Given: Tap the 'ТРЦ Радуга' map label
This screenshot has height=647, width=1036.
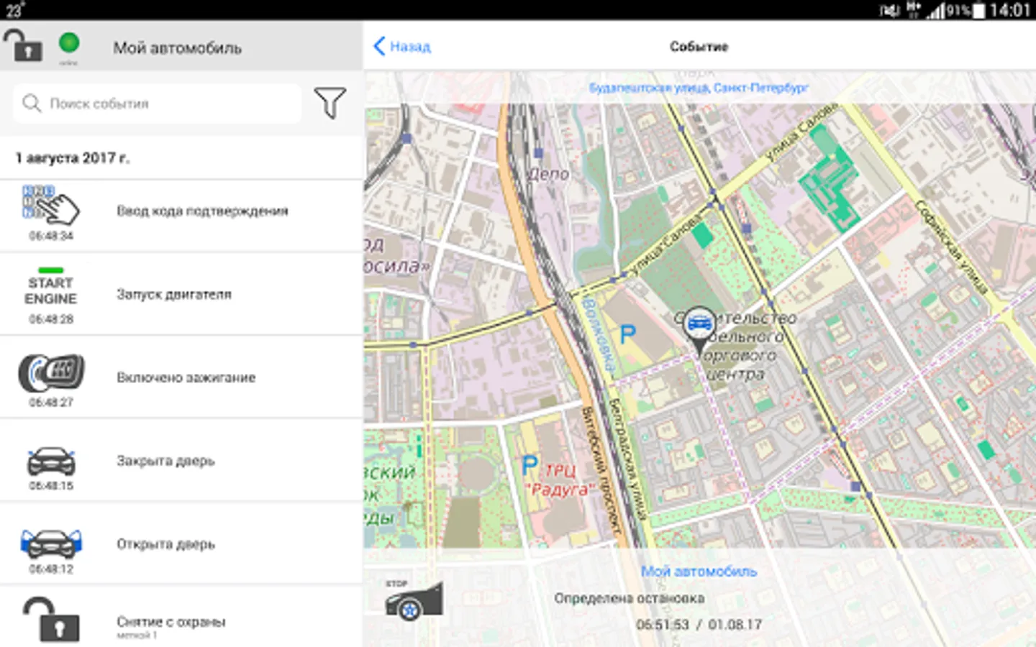Looking at the screenshot, I should (x=560, y=480).
